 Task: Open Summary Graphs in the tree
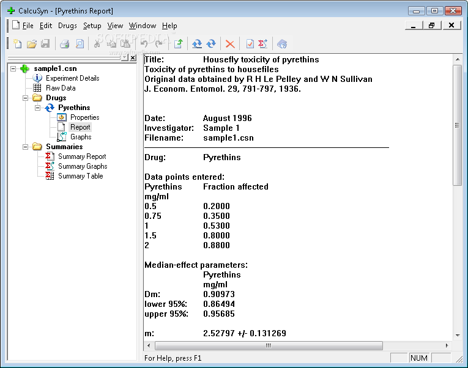point(83,166)
